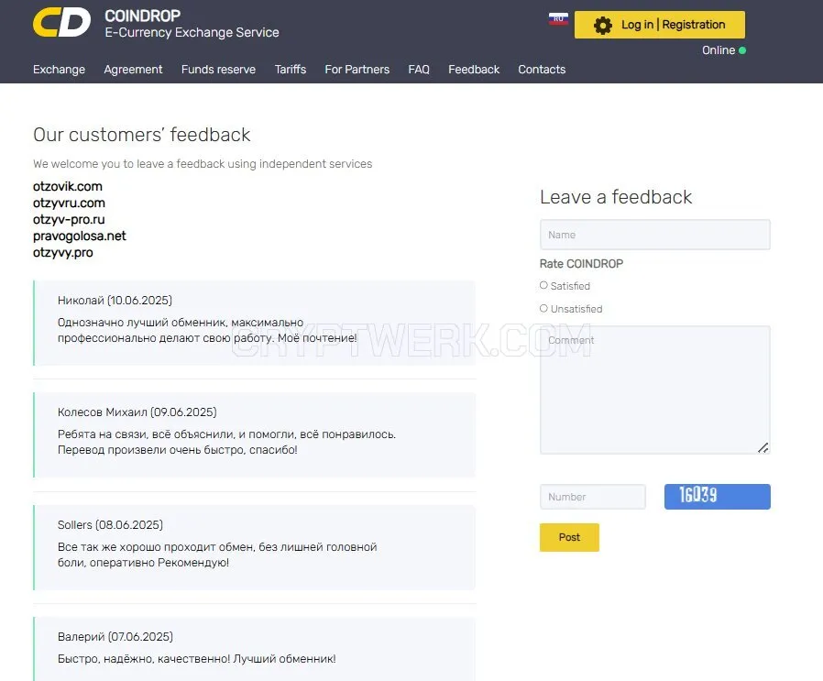
Task: Click review text 'Быстро, надёжно, качественно!'
Action: 197,659
